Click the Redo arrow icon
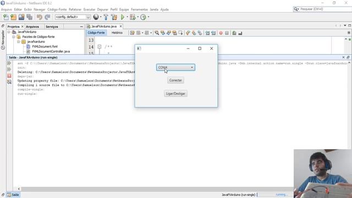This screenshot has height=198, width=352. pyautogui.click(x=47, y=17)
